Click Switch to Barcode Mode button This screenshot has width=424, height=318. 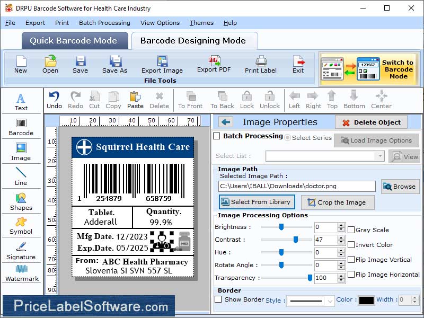coord(369,69)
